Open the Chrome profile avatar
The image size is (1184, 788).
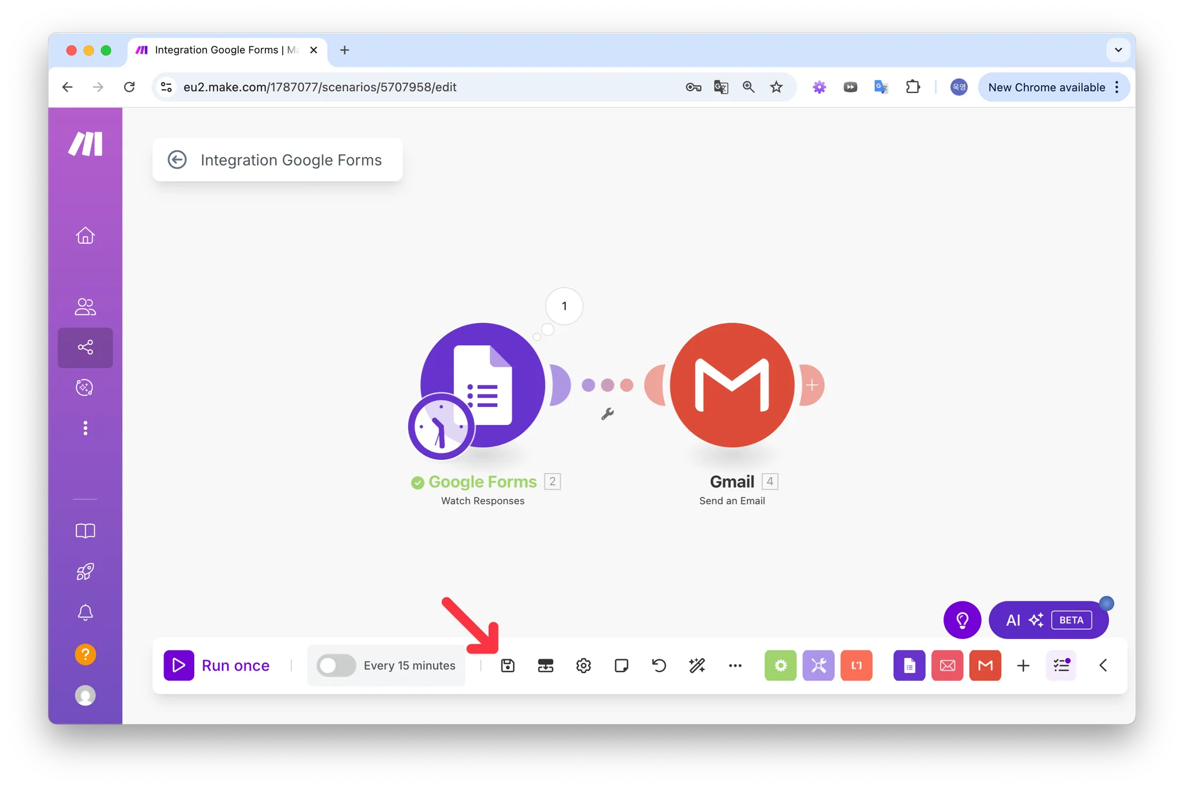coord(959,87)
